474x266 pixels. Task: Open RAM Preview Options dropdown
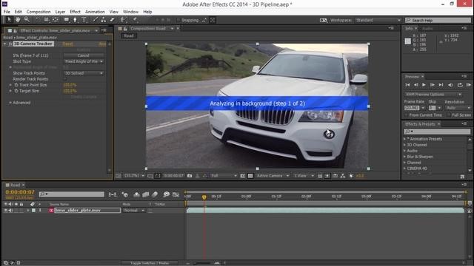[433, 94]
